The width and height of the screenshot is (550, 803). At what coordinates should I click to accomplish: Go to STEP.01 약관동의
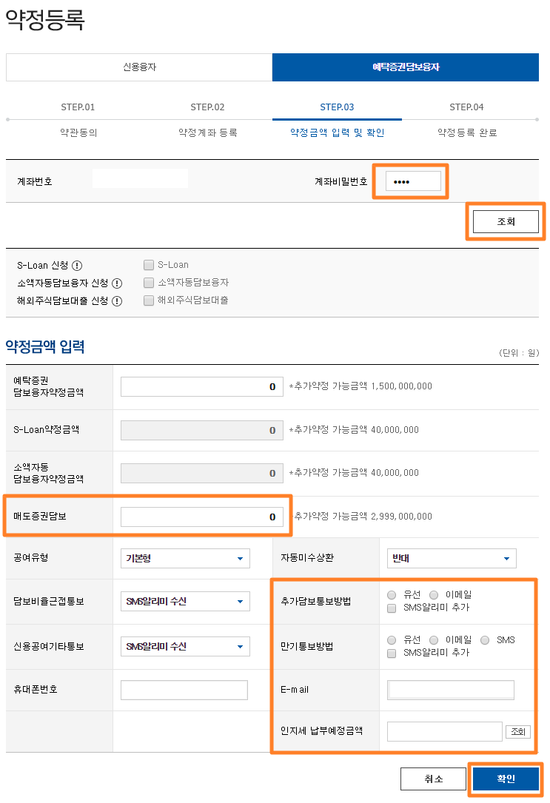click(78, 120)
